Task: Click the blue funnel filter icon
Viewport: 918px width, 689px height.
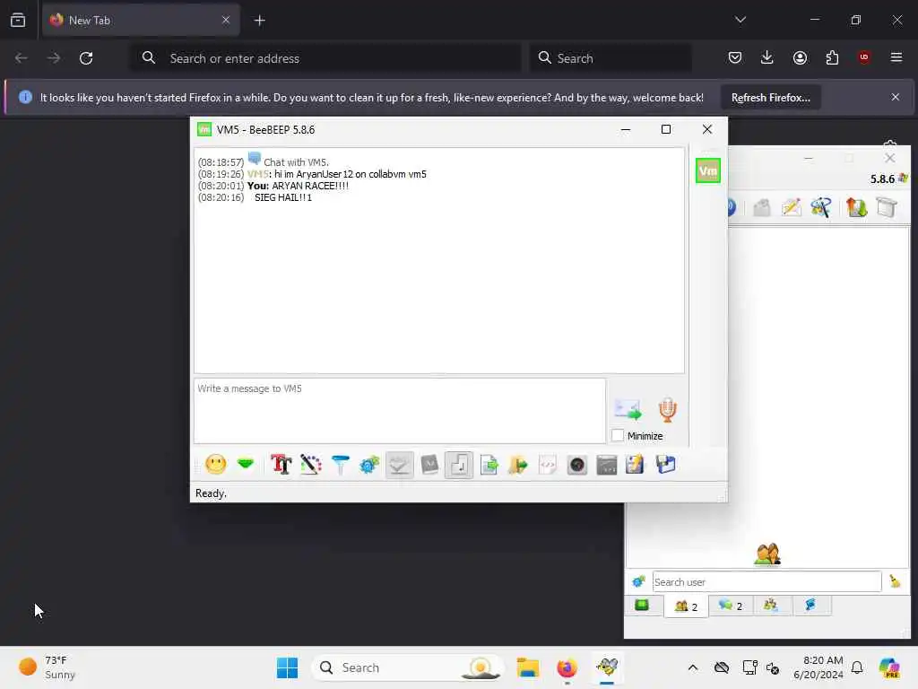Action: click(x=340, y=465)
